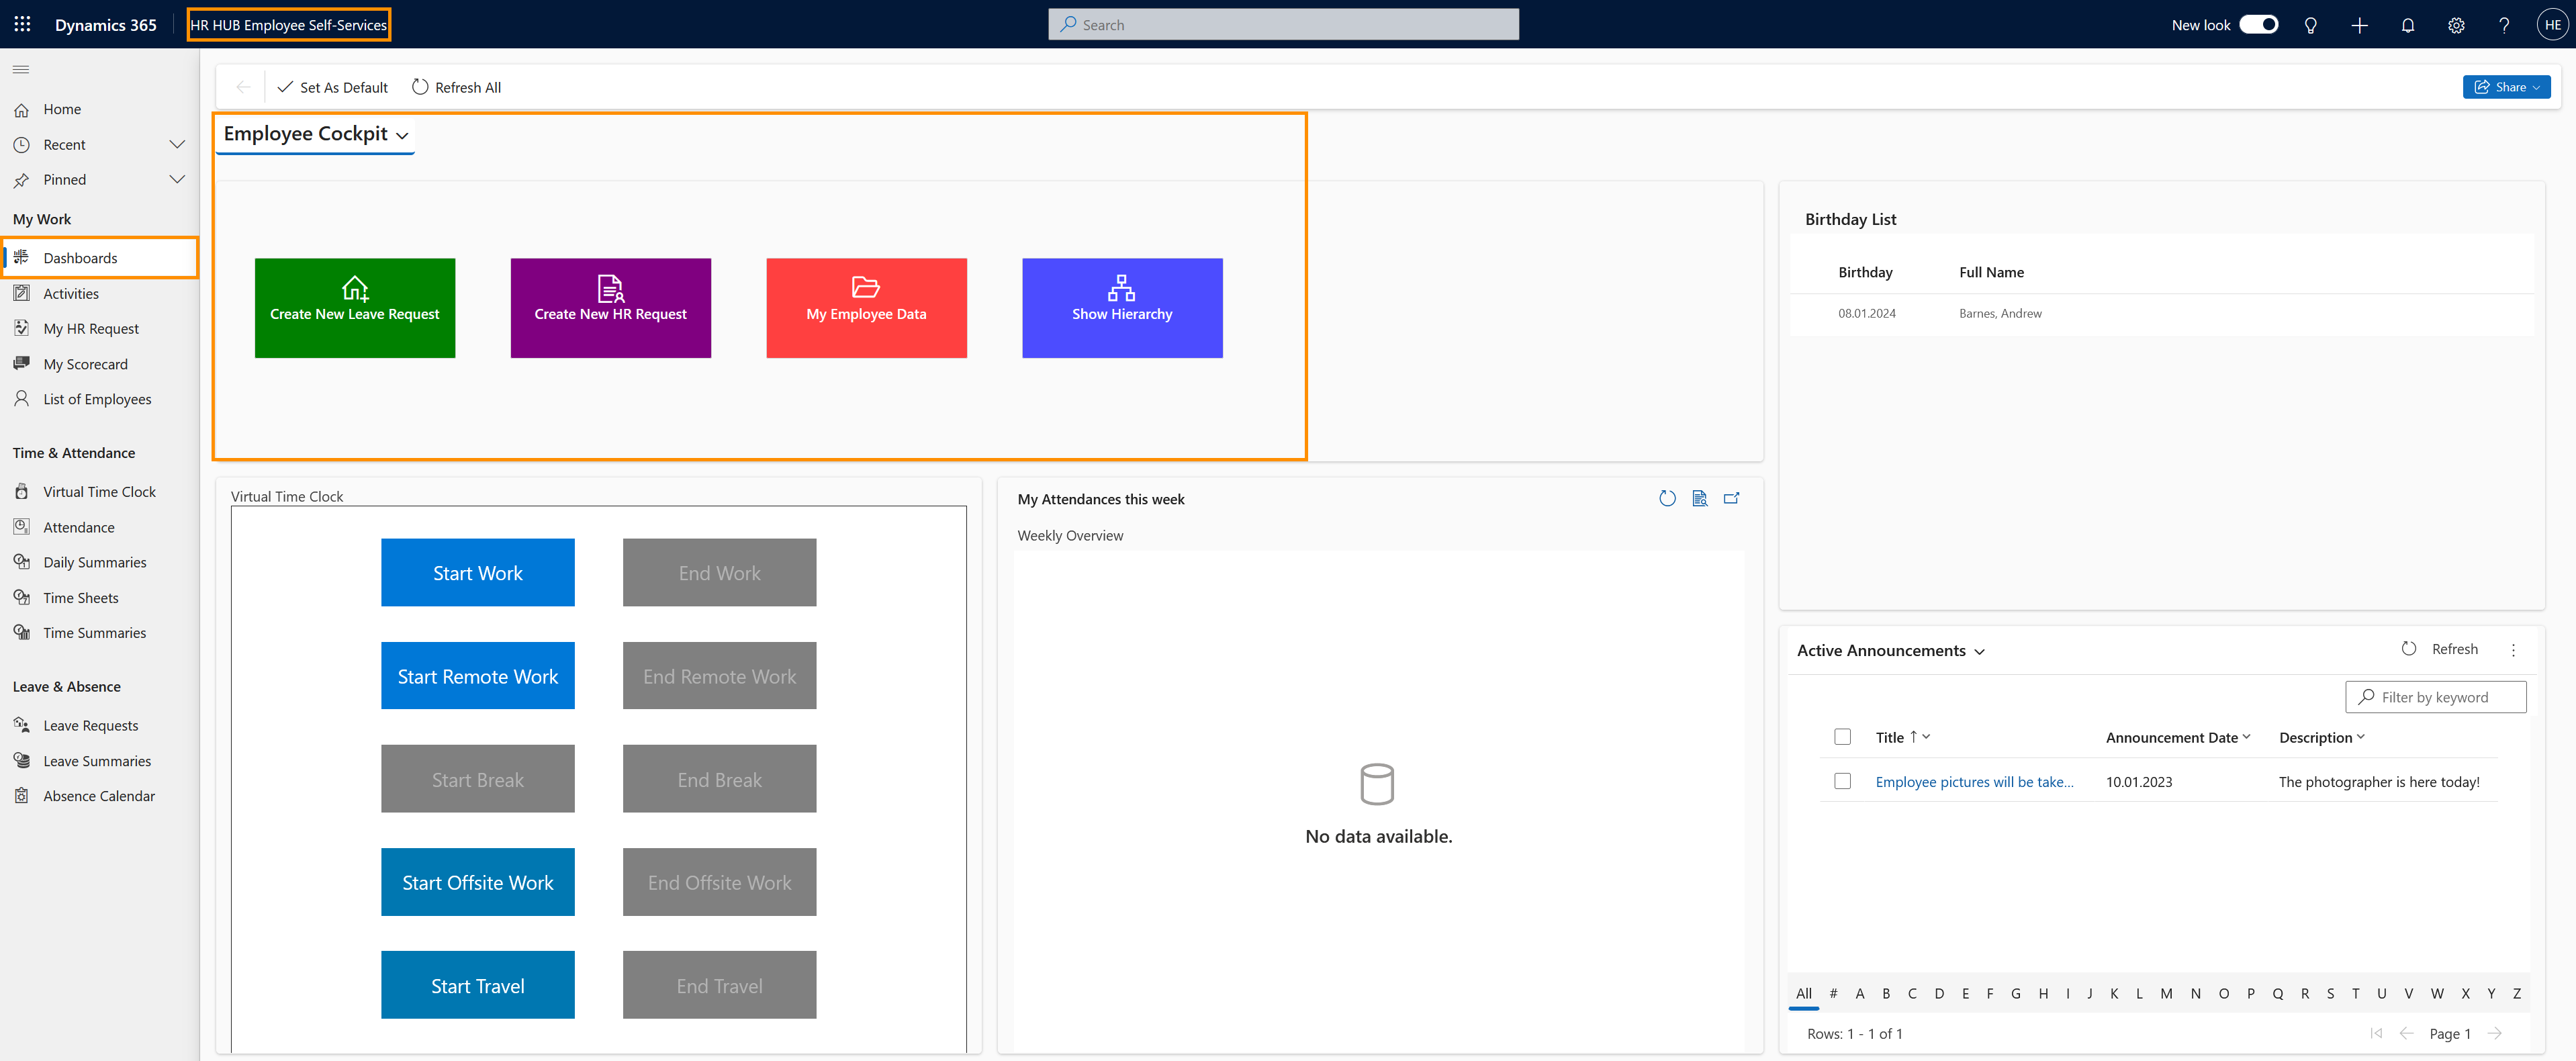The width and height of the screenshot is (2576, 1061).
Task: Open the lightbulb assistant icon
Action: pyautogui.click(x=2310, y=25)
